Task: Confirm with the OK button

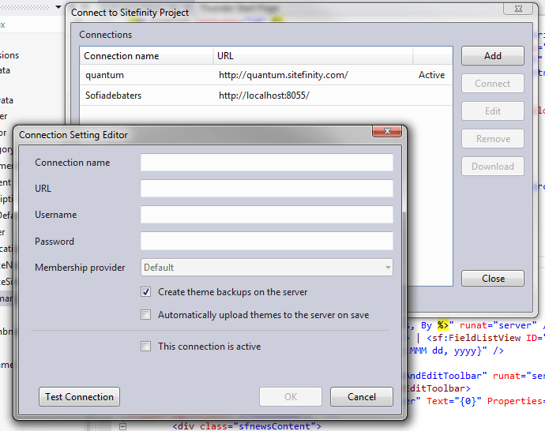Action: (x=291, y=397)
